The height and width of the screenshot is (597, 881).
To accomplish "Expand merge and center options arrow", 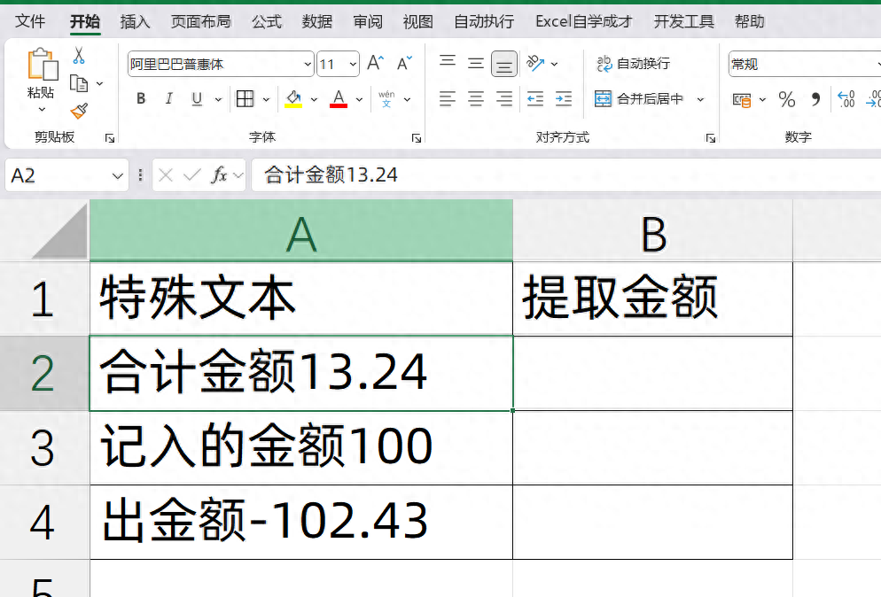I will tap(701, 99).
